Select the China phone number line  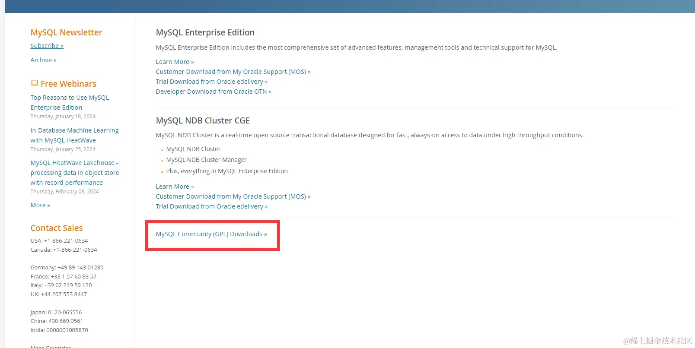point(57,321)
